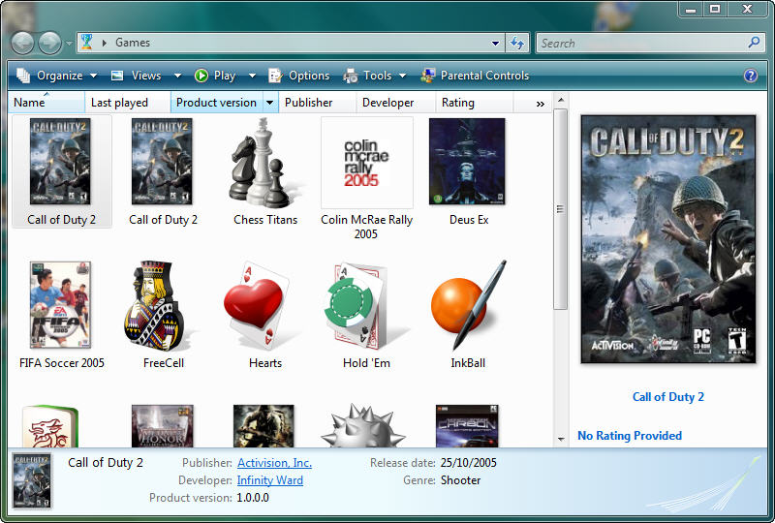Open the Infinity Ward developer link
This screenshot has height=523, width=775.
[x=270, y=480]
